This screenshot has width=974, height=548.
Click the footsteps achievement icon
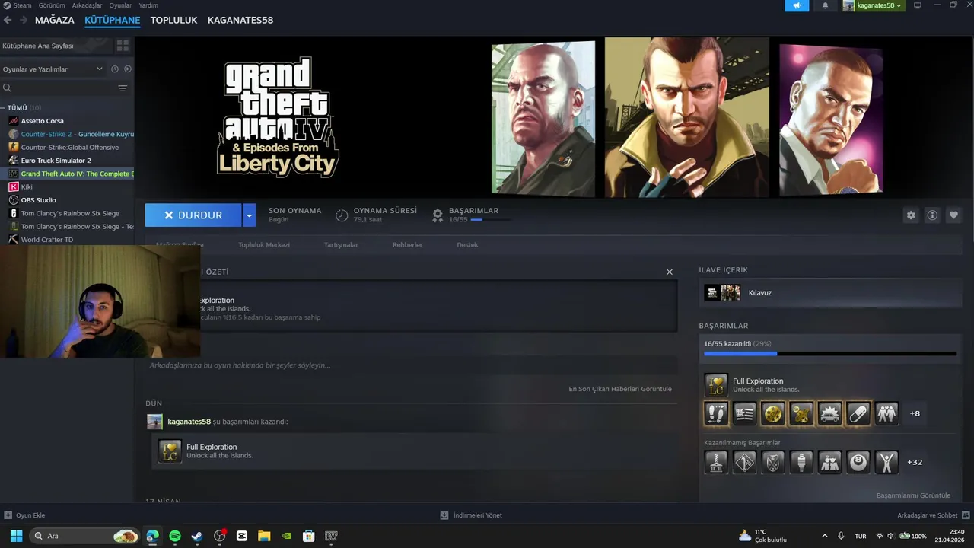pyautogui.click(x=716, y=413)
